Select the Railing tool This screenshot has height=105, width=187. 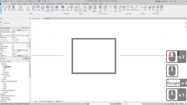[x=63, y=8]
